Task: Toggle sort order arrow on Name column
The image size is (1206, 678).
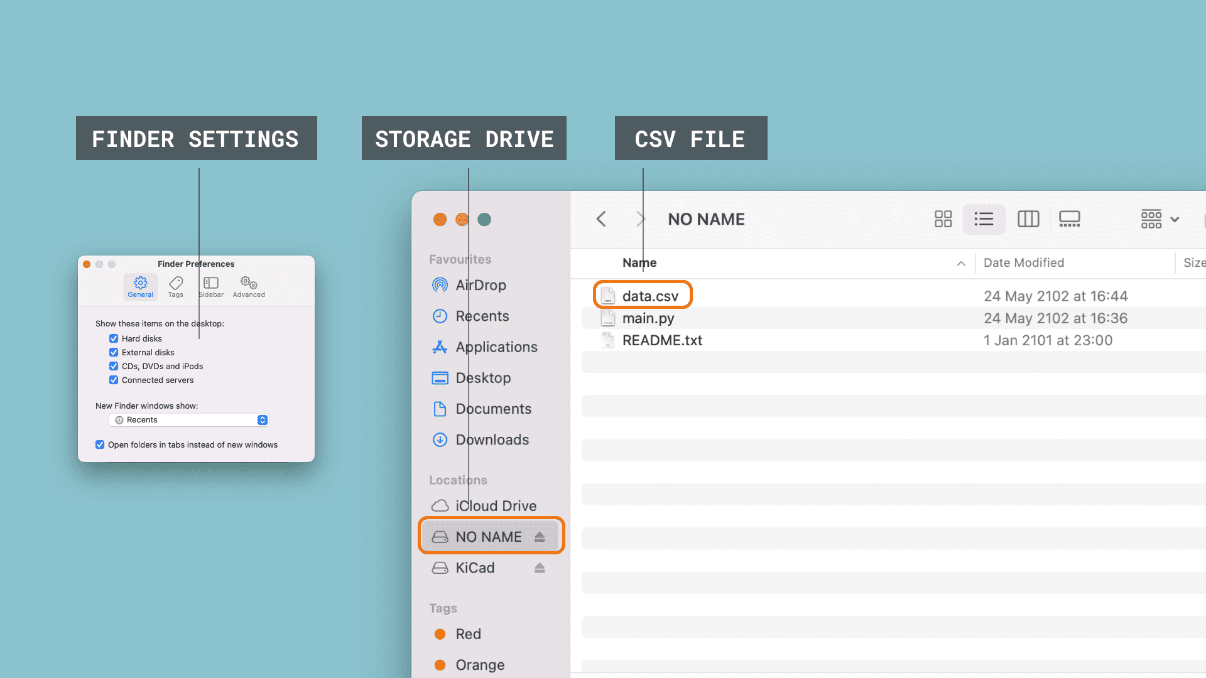Action: click(x=961, y=264)
